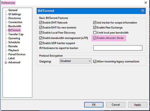Image resolution: width=150 pixels, height=111 pixels.
Task: Toggle Ask tracker for scrape information
Action: click(x=95, y=22)
